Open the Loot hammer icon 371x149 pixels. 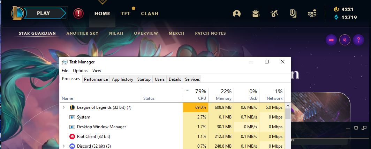[274, 14]
